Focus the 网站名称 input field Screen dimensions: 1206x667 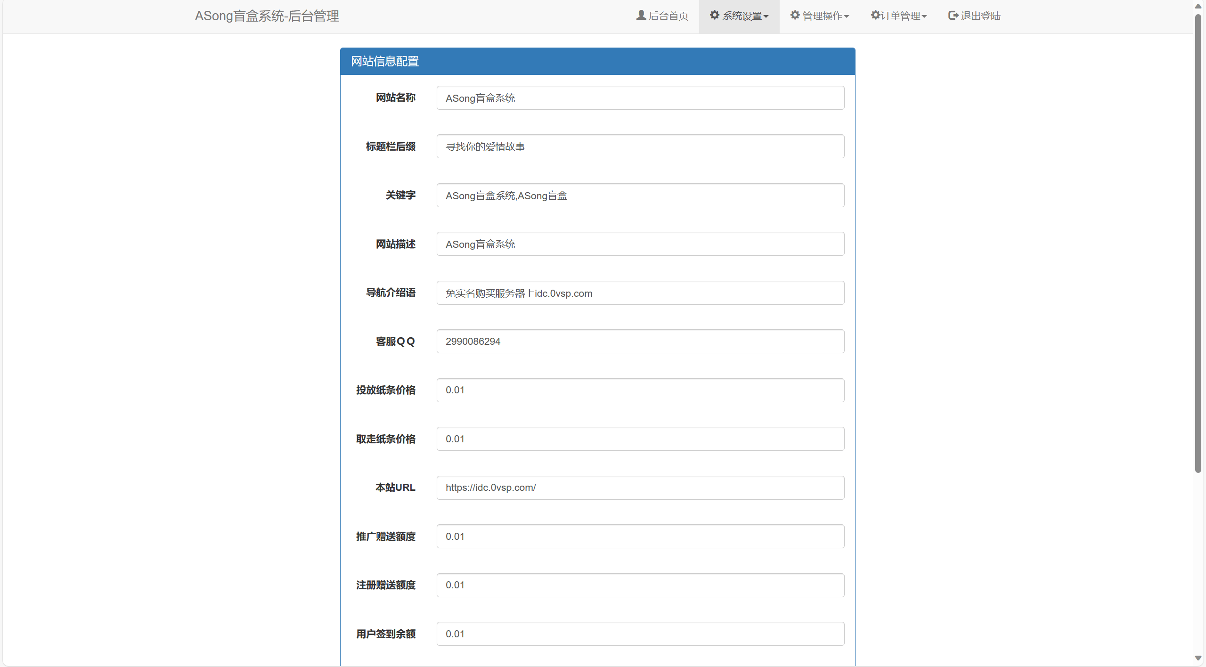(x=640, y=98)
